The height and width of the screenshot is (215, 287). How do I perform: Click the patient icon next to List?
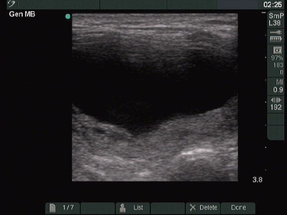[x=122, y=208]
